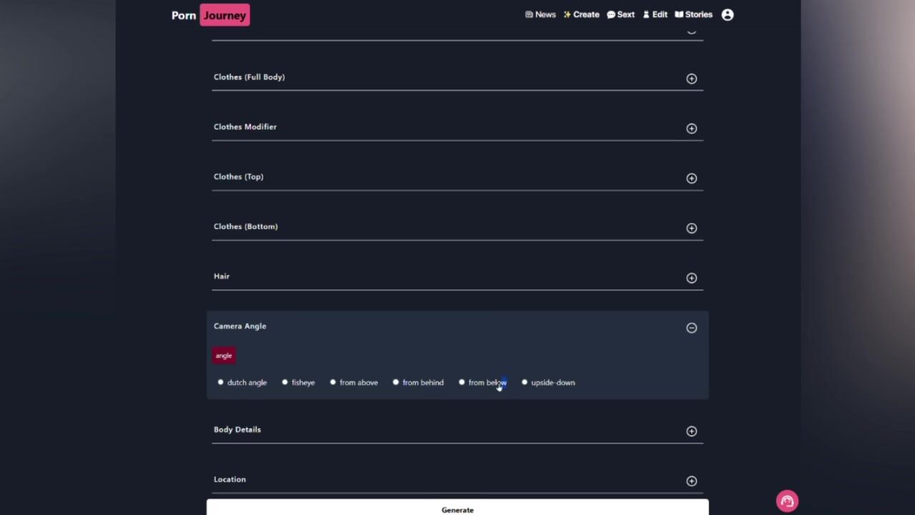Click the site logo in the header
This screenshot has height=515, width=915.
pos(210,16)
